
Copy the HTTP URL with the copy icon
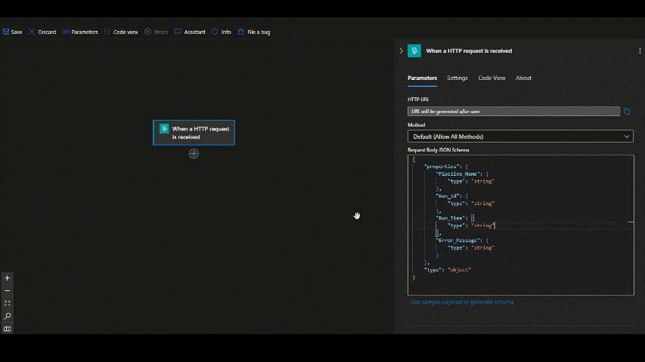(627, 112)
